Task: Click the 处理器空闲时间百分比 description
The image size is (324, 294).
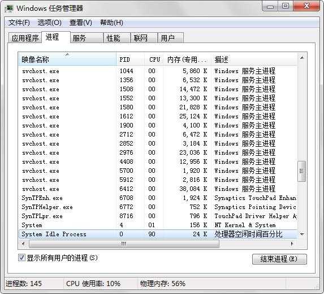Action: point(248,234)
